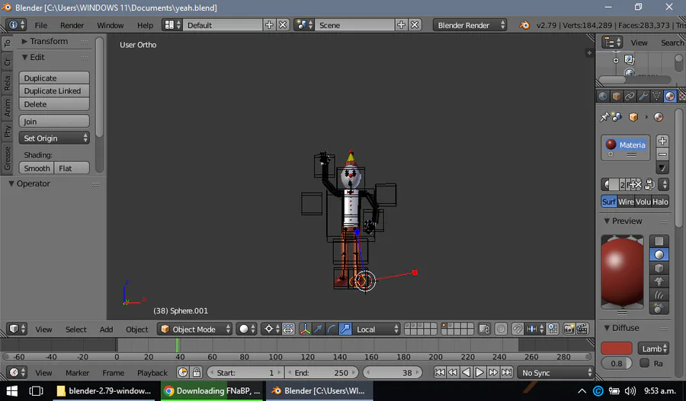Activate the translate manipulator arrow icon

tap(319, 329)
